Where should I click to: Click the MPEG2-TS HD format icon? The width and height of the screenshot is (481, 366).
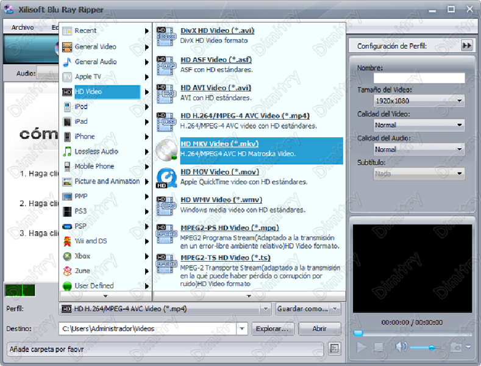click(166, 264)
